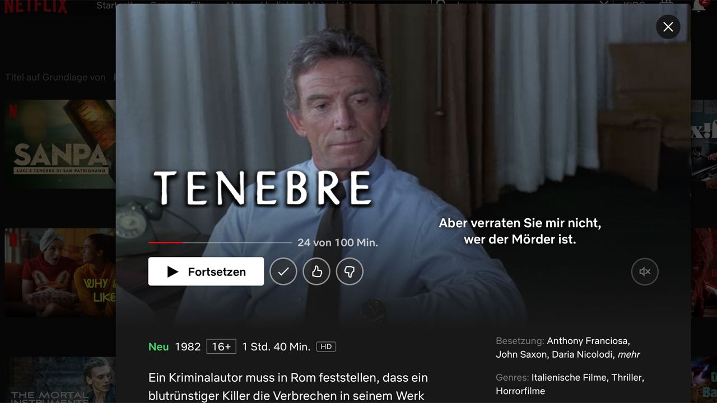
Task: Go home via the Netflix logo
Action: pyautogui.click(x=36, y=6)
